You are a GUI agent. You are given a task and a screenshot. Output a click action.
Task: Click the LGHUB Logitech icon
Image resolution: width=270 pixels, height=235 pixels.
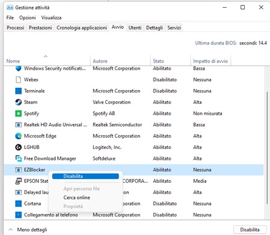(19, 147)
